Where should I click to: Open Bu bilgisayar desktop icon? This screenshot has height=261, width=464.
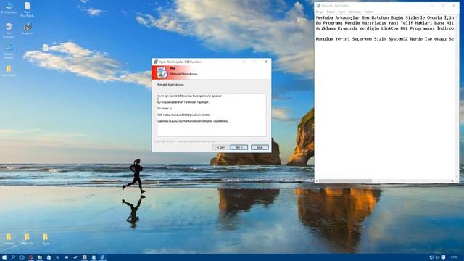pyautogui.click(x=9, y=8)
